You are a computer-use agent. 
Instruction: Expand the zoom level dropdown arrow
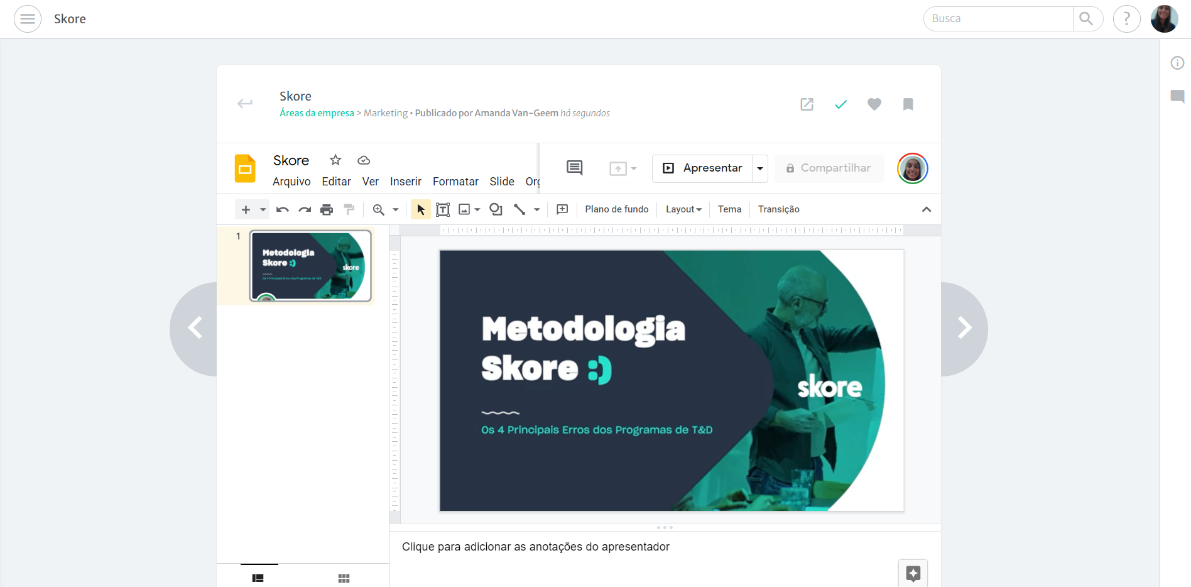click(396, 209)
